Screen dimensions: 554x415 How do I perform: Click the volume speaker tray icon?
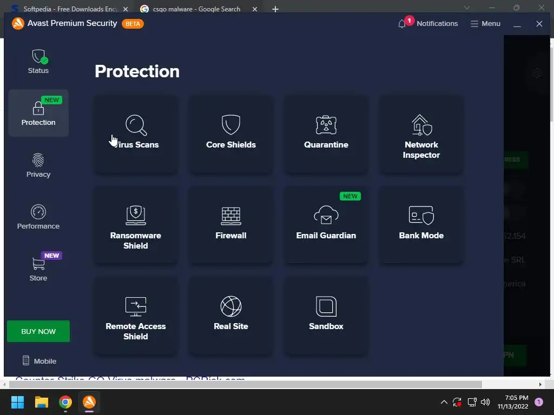pos(485,402)
